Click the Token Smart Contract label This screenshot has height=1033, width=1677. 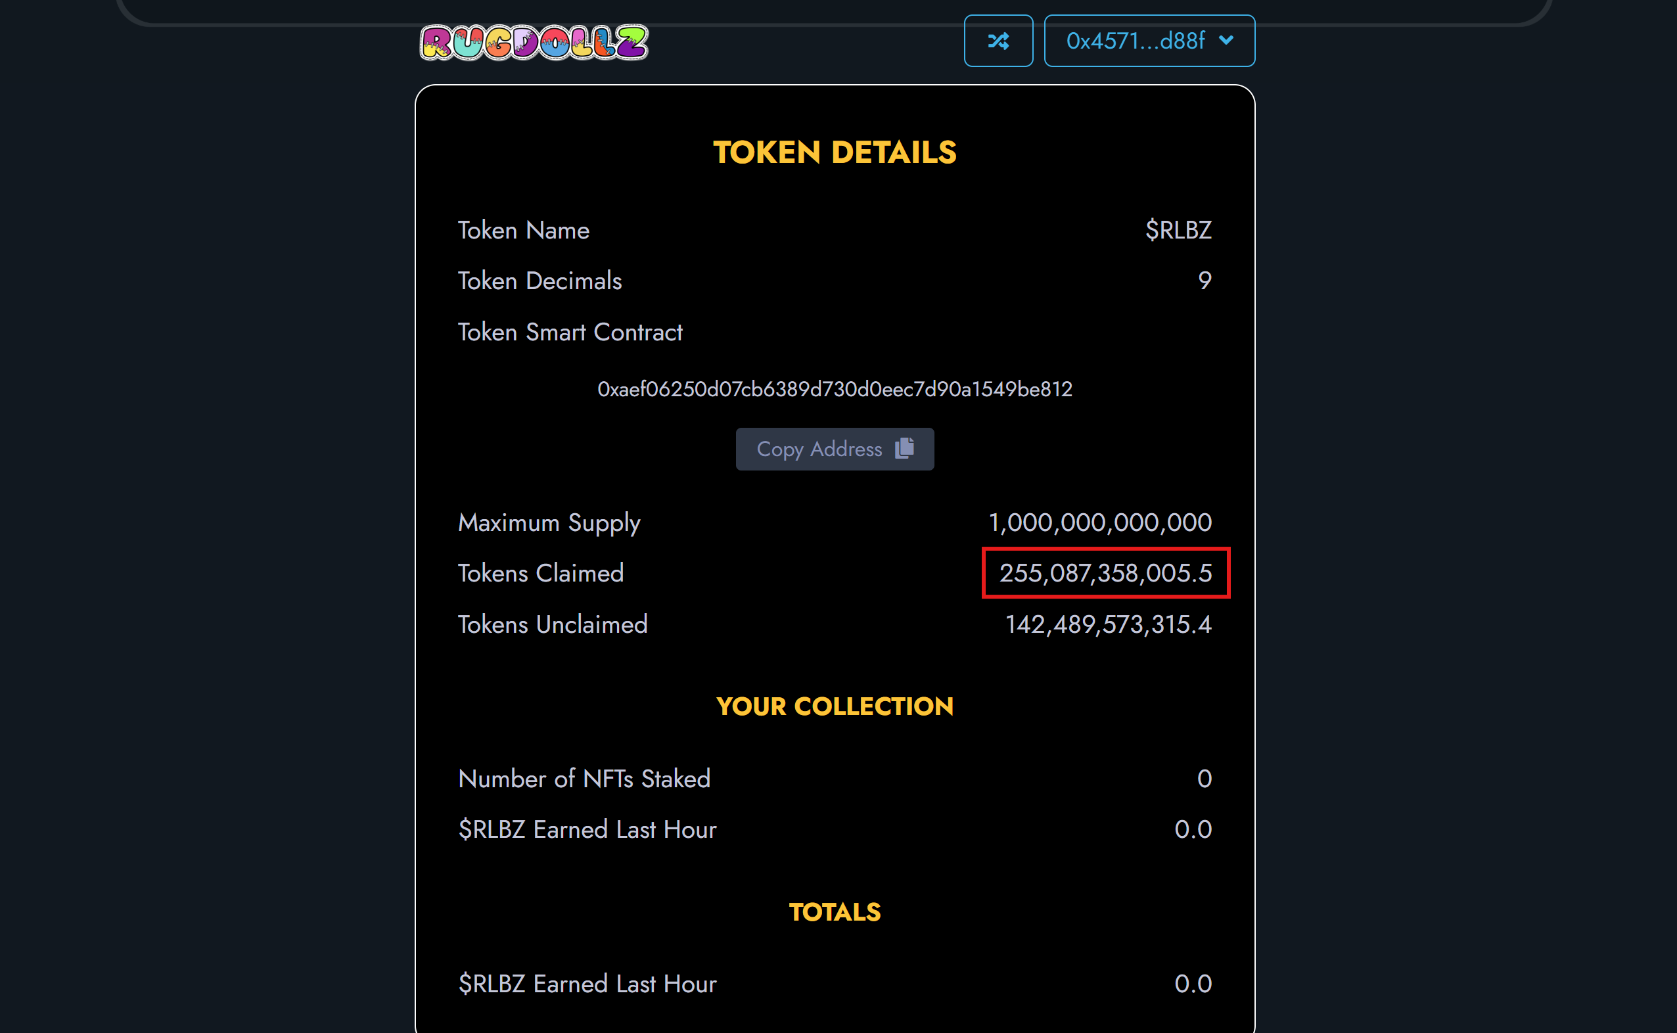click(x=570, y=332)
